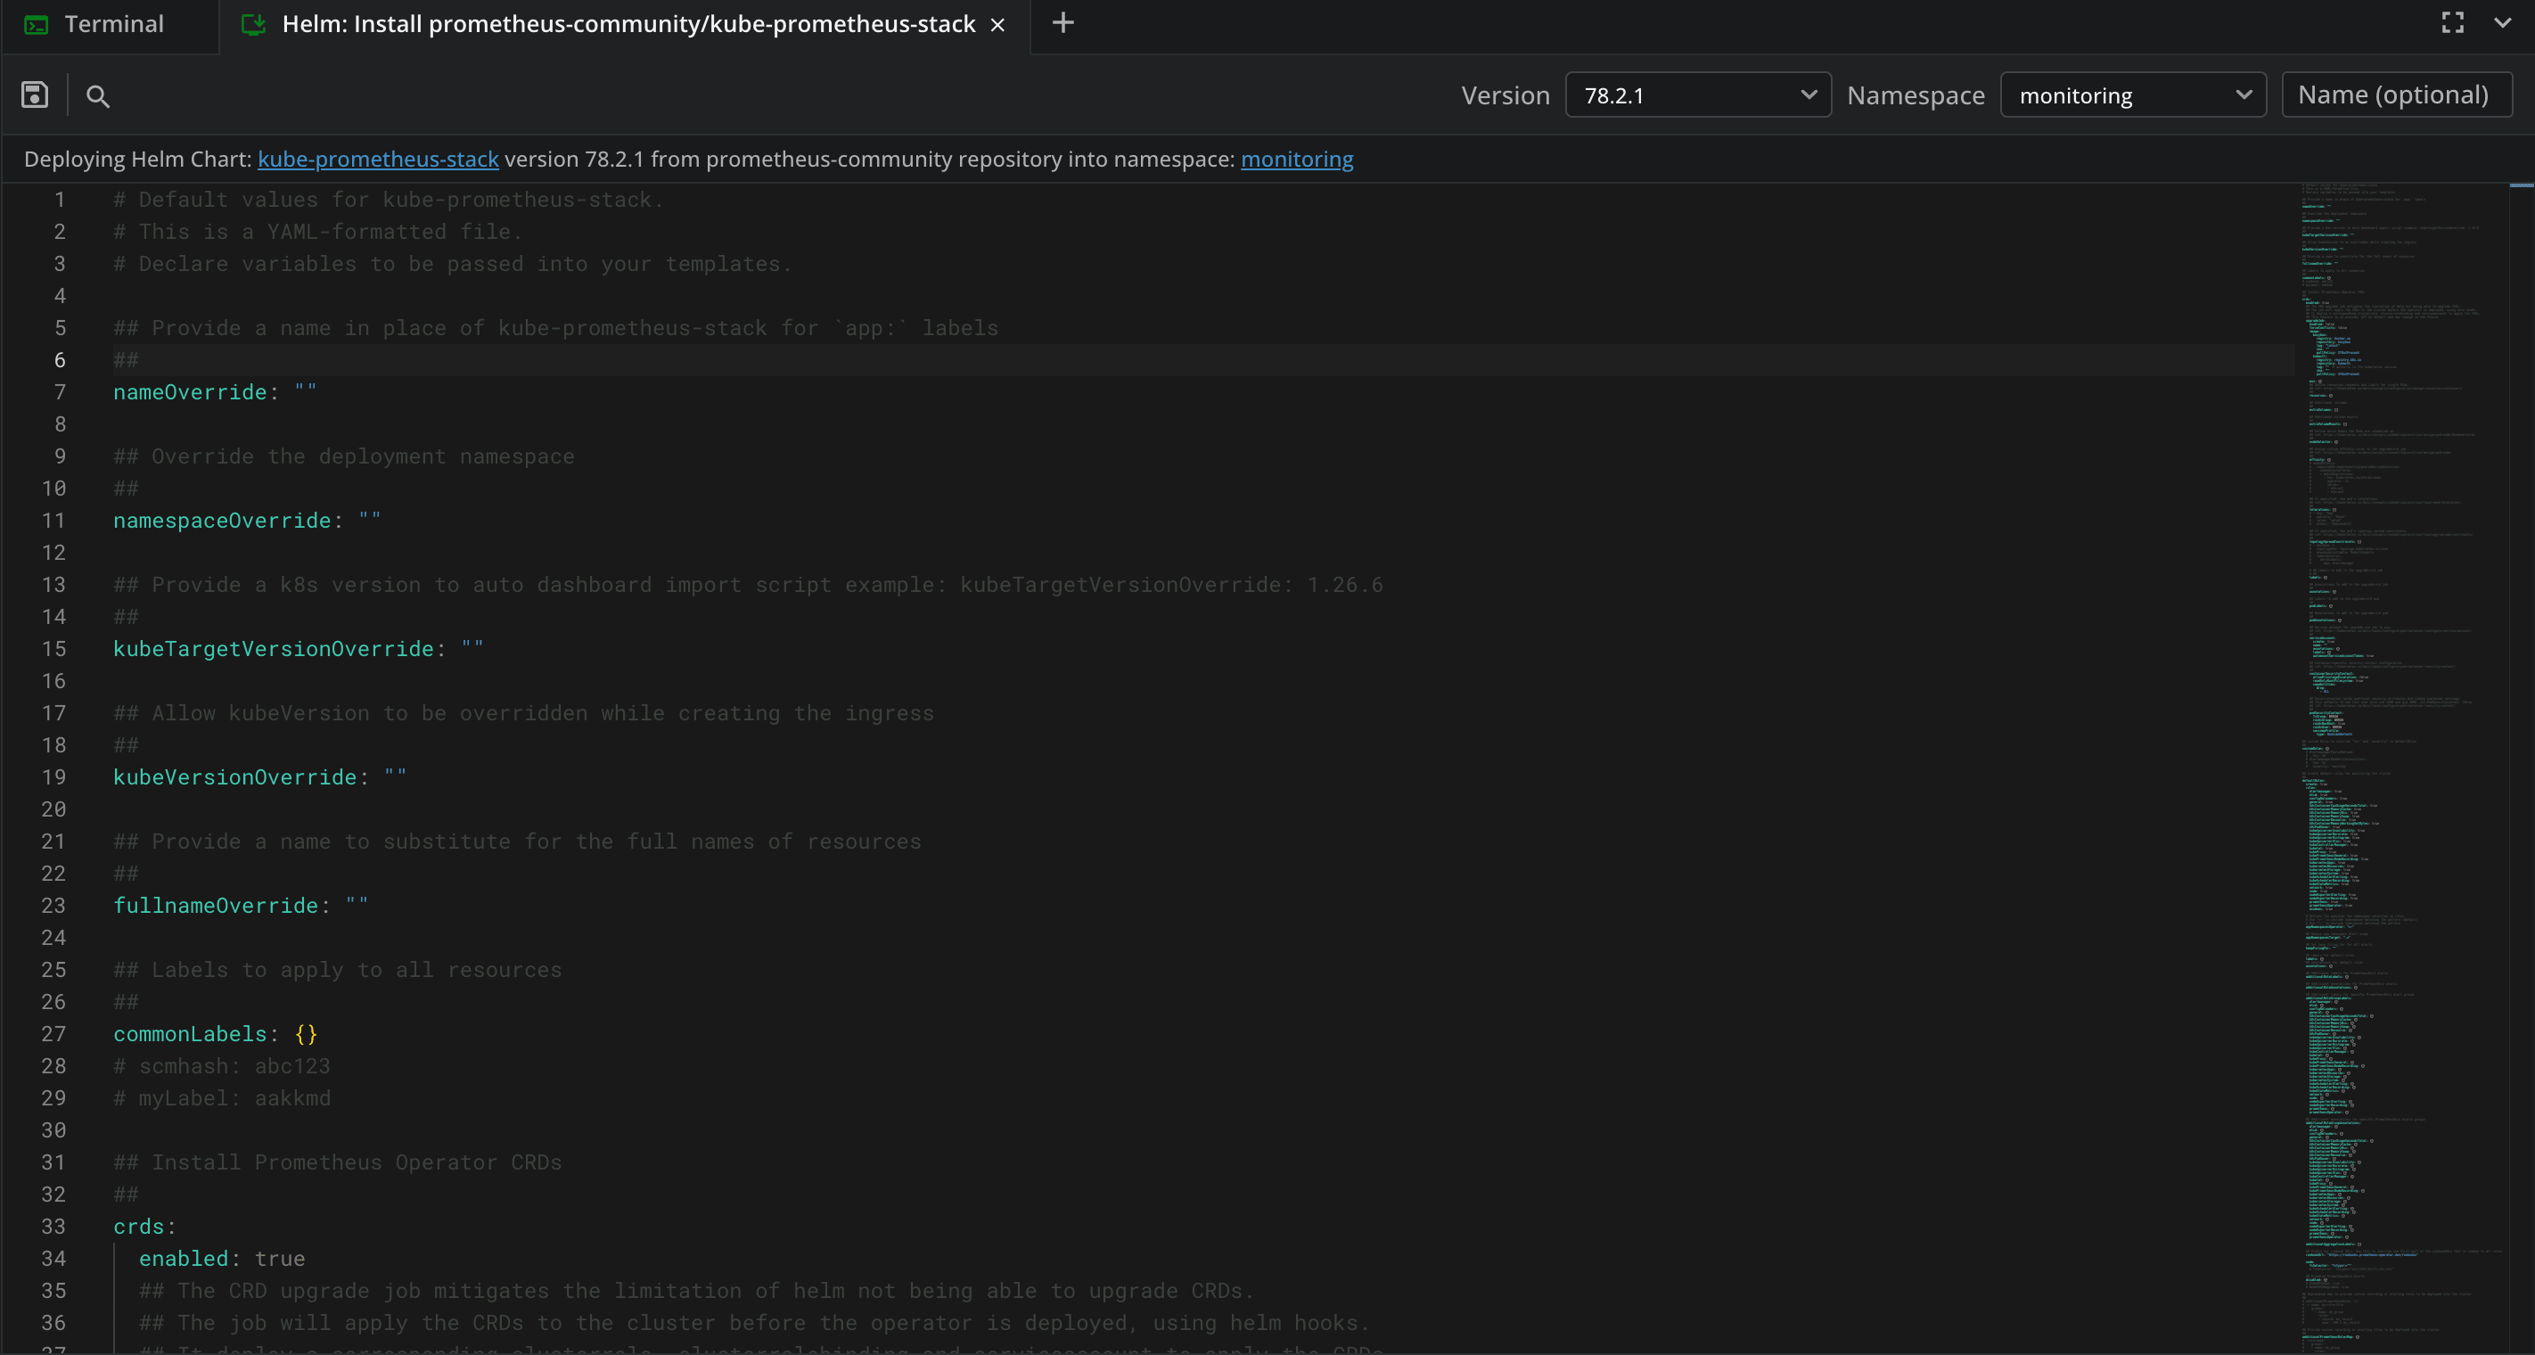Open the Namespace monitoring dropdown
The height and width of the screenshot is (1355, 2535).
pyautogui.click(x=2132, y=94)
